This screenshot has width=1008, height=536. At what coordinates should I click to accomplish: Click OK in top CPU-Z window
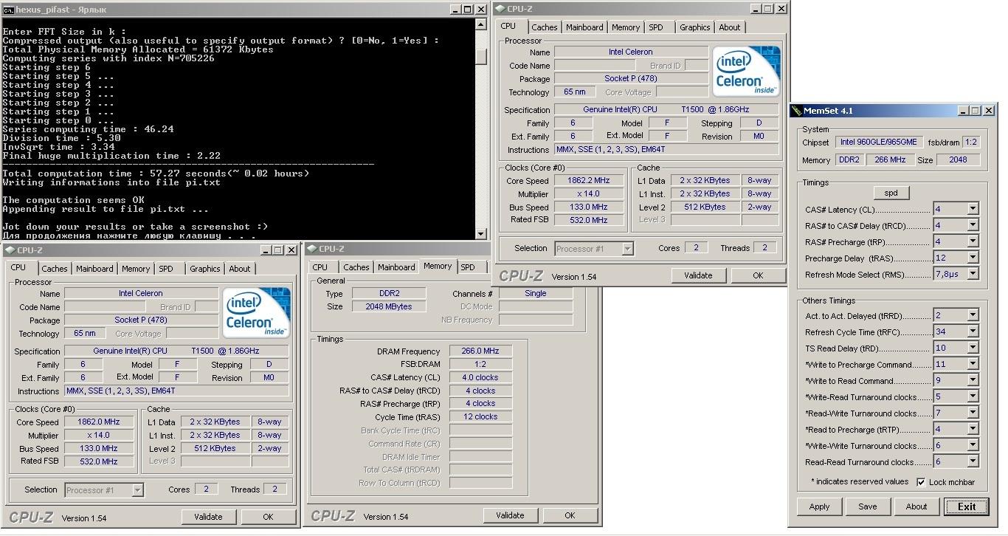point(758,275)
